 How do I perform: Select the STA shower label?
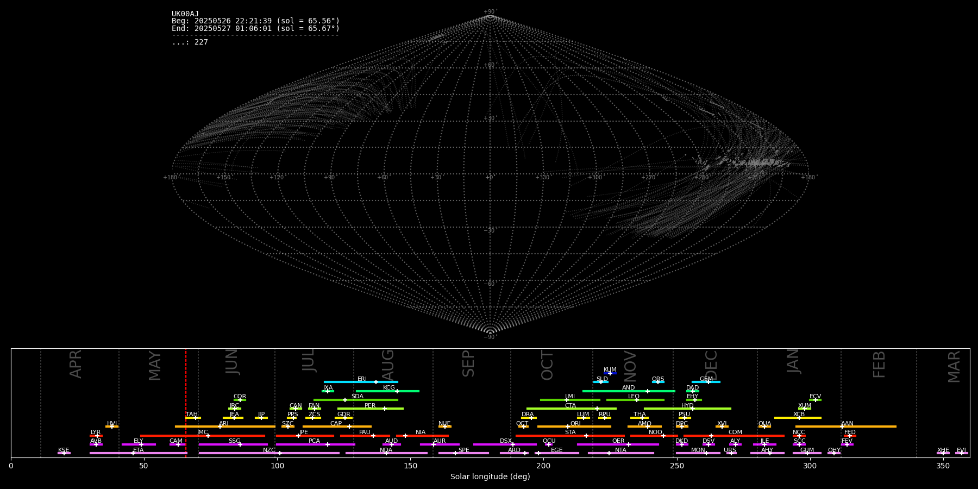pyautogui.click(x=570, y=432)
